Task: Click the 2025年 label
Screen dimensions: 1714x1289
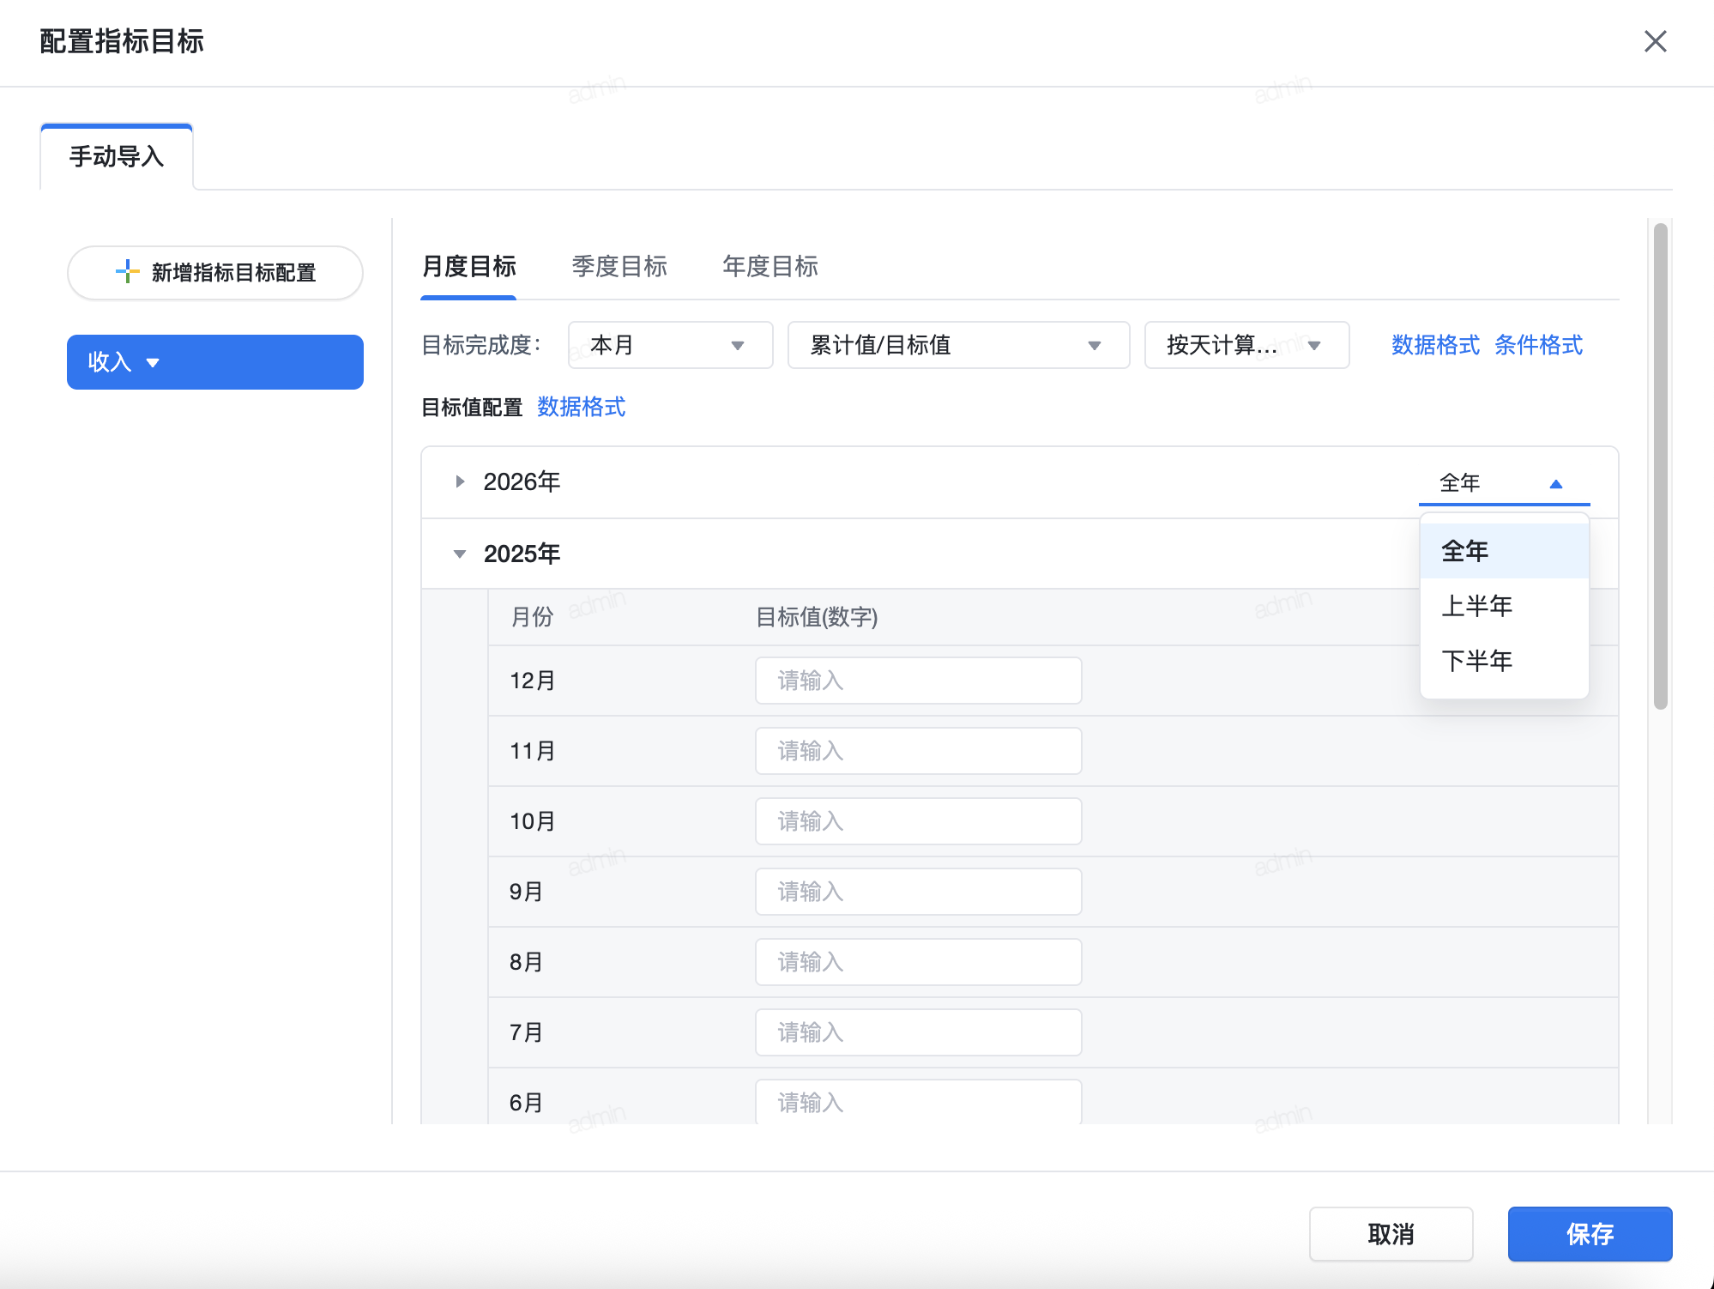Action: click(x=522, y=554)
